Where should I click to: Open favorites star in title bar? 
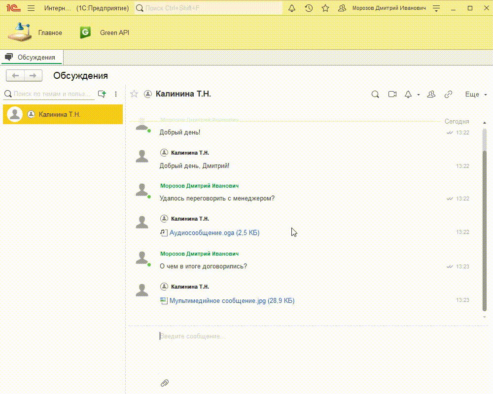click(325, 8)
